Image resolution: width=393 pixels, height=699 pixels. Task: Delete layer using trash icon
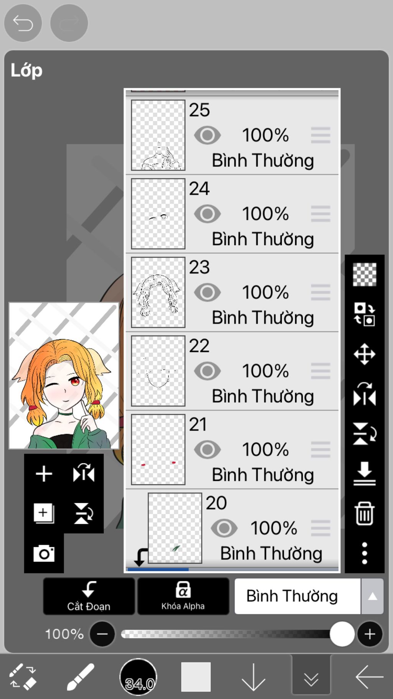tap(364, 513)
